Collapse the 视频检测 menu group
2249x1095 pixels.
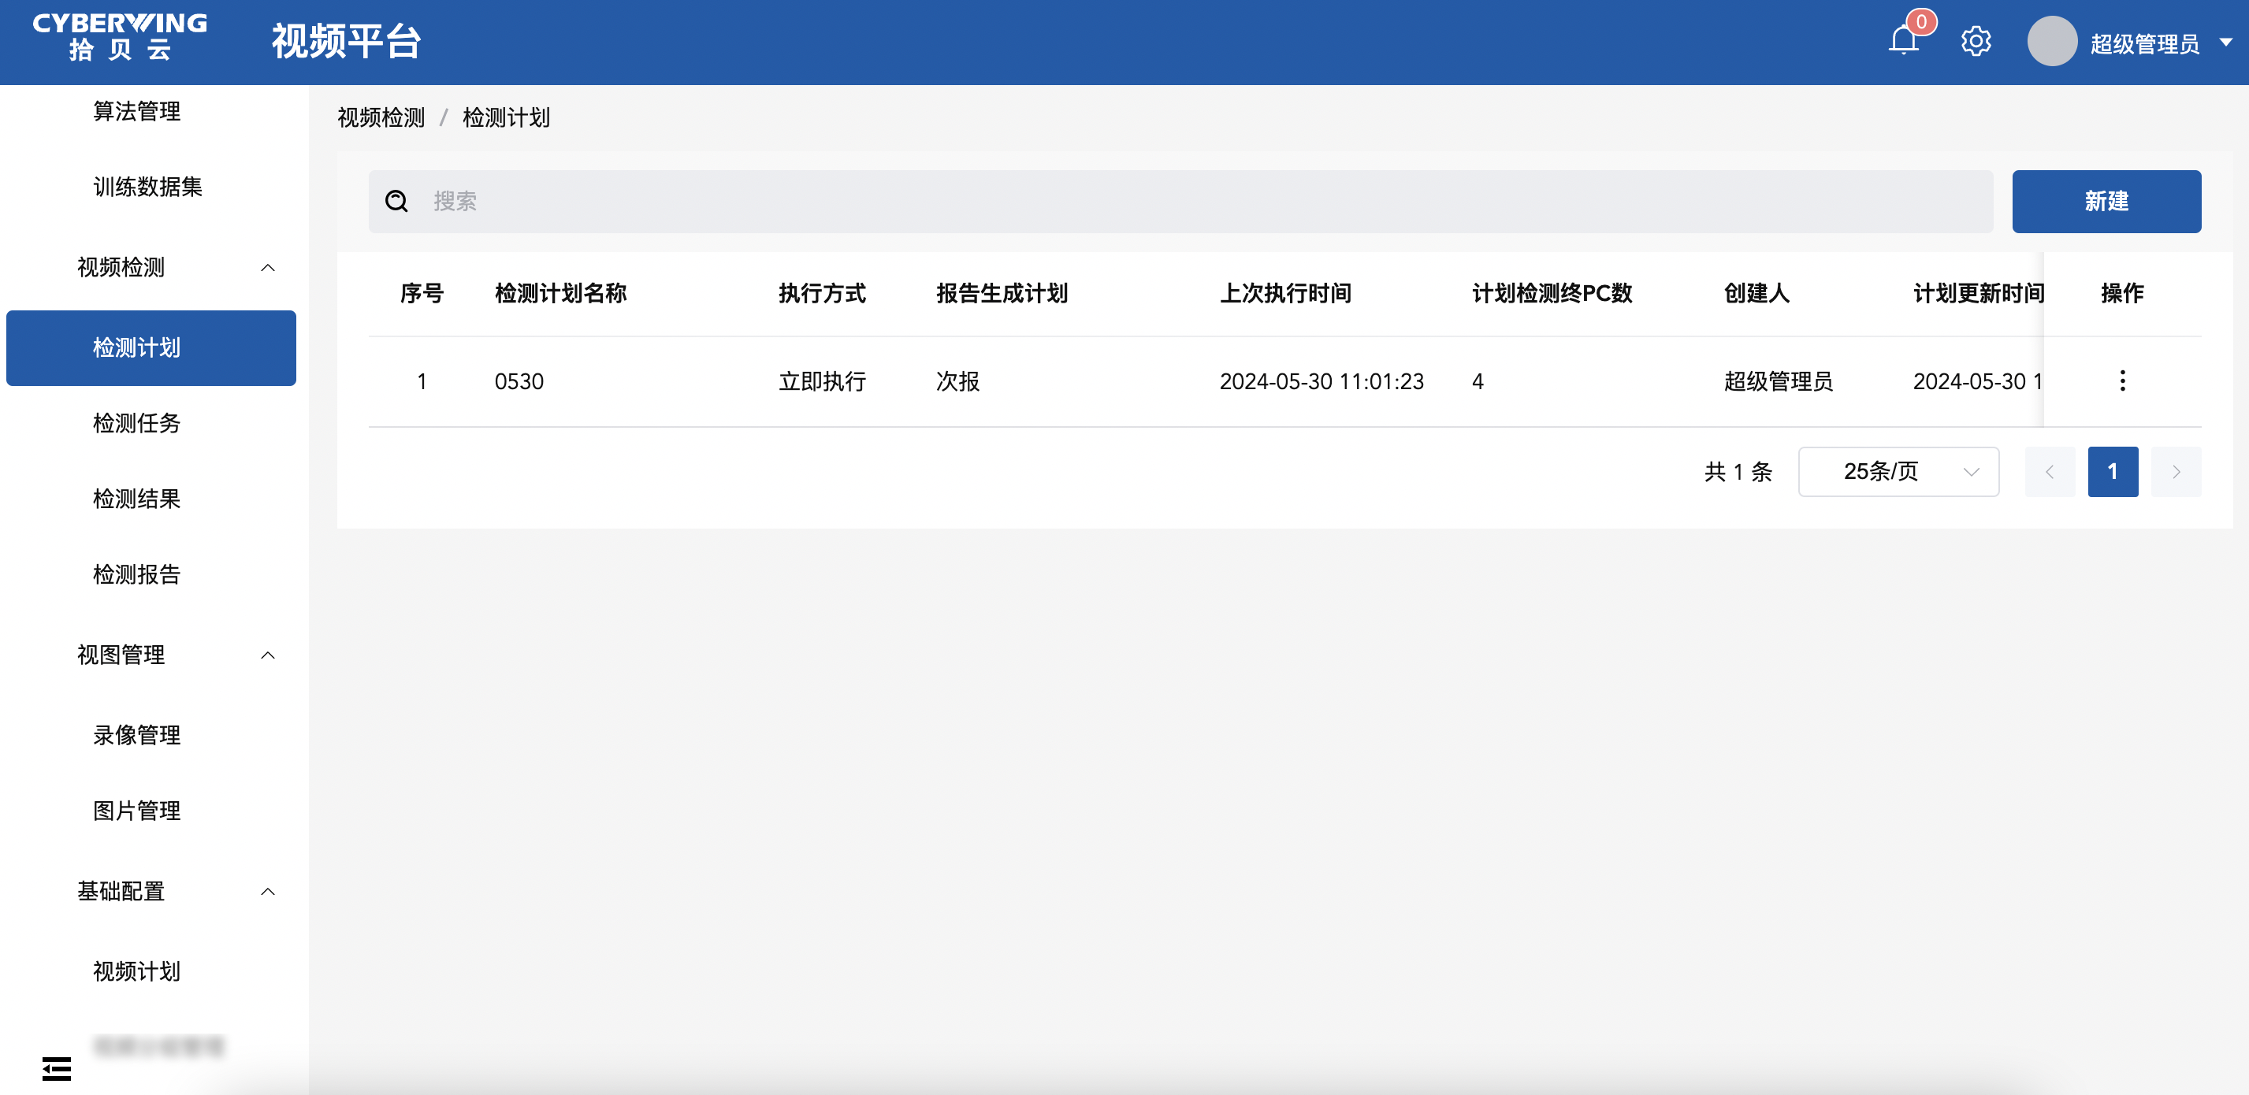click(x=267, y=267)
